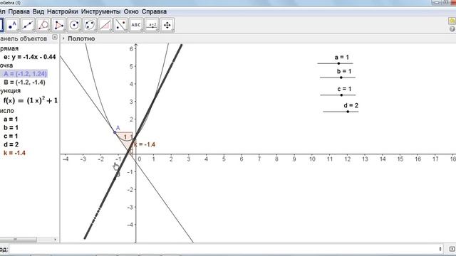Viewport: 456px width, 256px height.
Task: Click the Полотно view title
Action: click(x=81, y=38)
